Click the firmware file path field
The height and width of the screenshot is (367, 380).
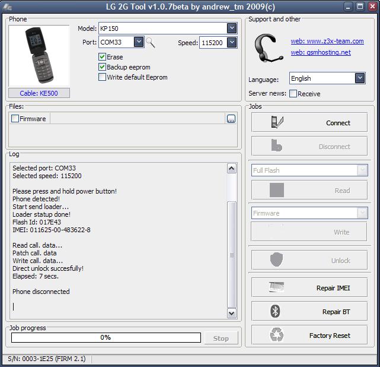pos(138,119)
